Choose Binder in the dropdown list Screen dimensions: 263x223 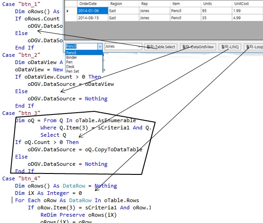click(84, 57)
